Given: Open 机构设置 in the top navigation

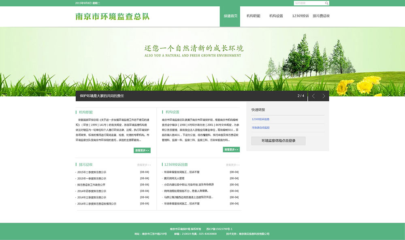Looking at the screenshot, I should [x=276, y=16].
